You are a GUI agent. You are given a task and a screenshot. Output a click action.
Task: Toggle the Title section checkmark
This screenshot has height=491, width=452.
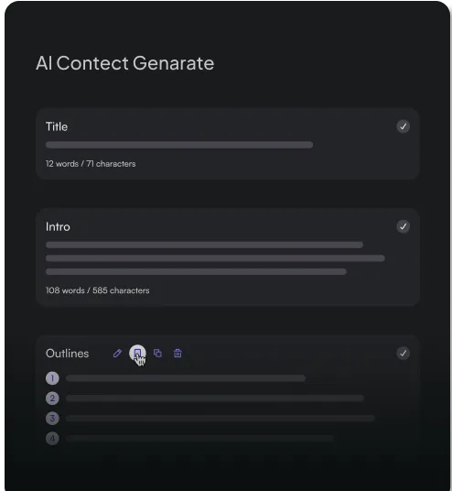(404, 126)
